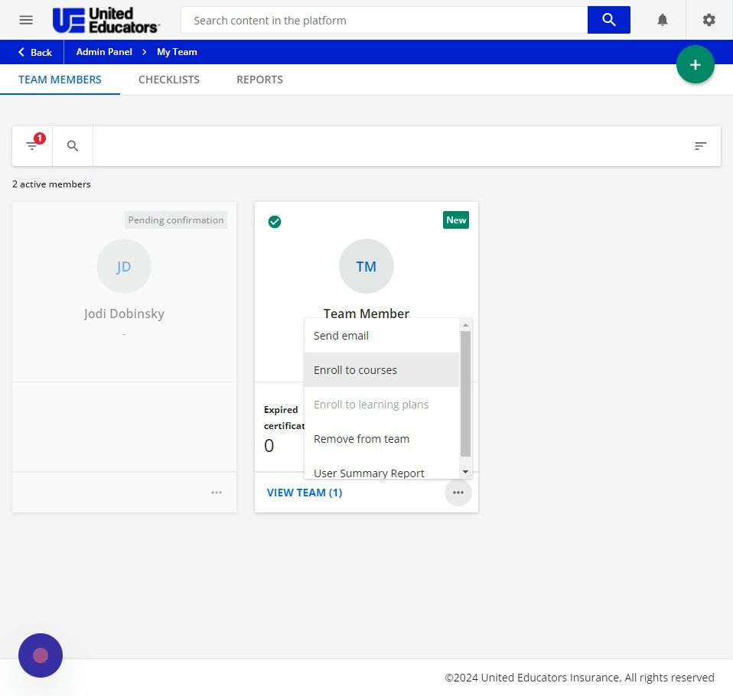Switch to the Checklists tab
The height and width of the screenshot is (696, 733).
169,80
